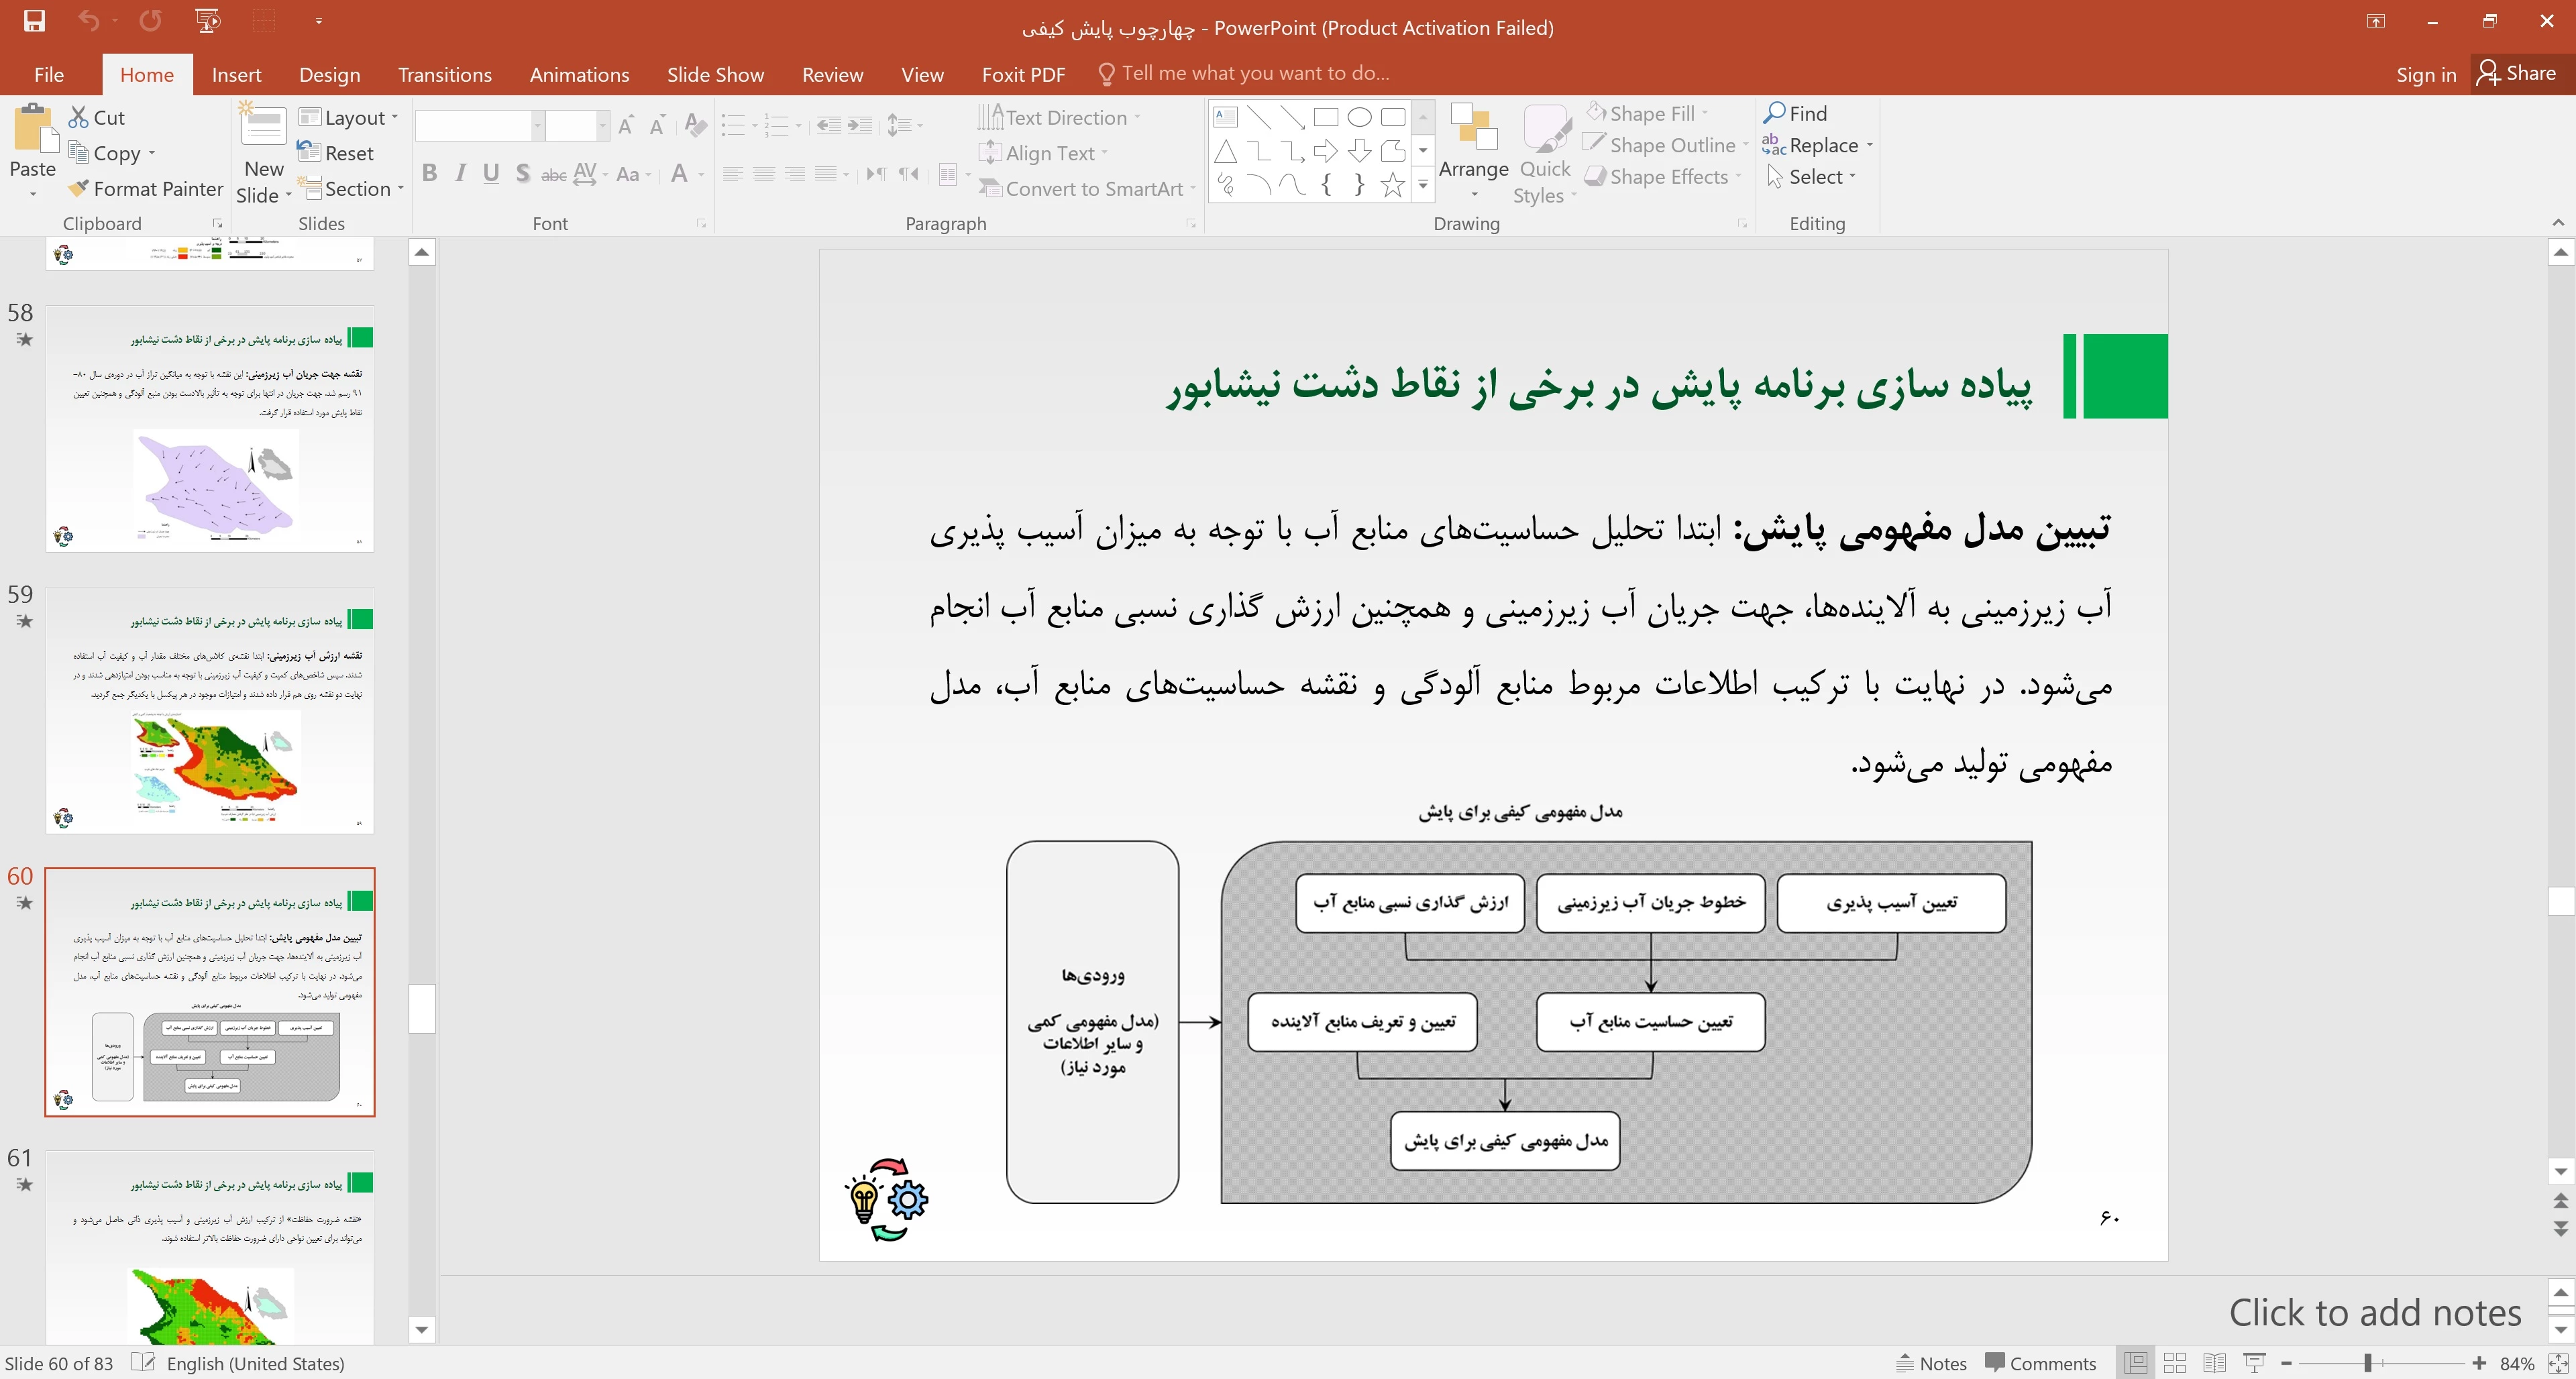The image size is (2576, 1379).
Task: Fit slide to current window icon
Action: coord(2558,1363)
